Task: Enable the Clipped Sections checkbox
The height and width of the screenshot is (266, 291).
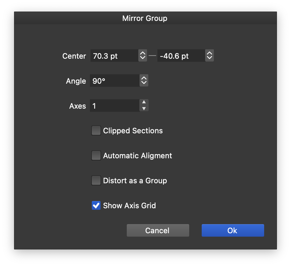Action: [96, 131]
